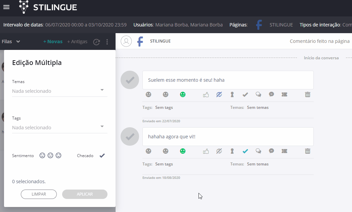The width and height of the screenshot is (352, 212).
Task: Set positive sentiment on 'hahaha agora que vi' comment
Action: (x=183, y=151)
